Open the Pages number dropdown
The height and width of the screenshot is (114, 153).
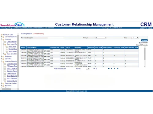[88, 69]
